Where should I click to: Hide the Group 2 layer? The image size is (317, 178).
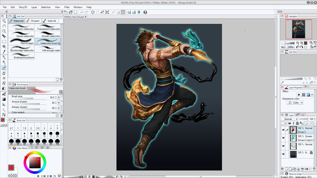coord(283,130)
